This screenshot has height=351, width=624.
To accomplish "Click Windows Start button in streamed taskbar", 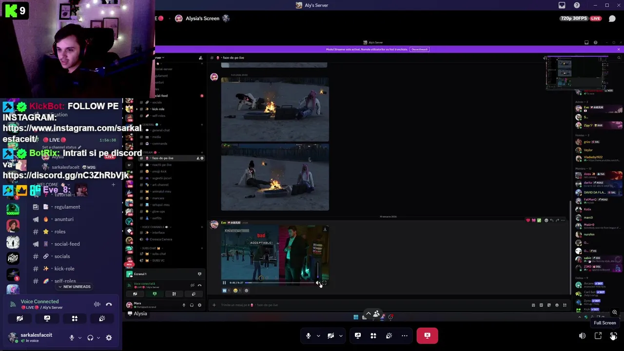I will [x=356, y=317].
